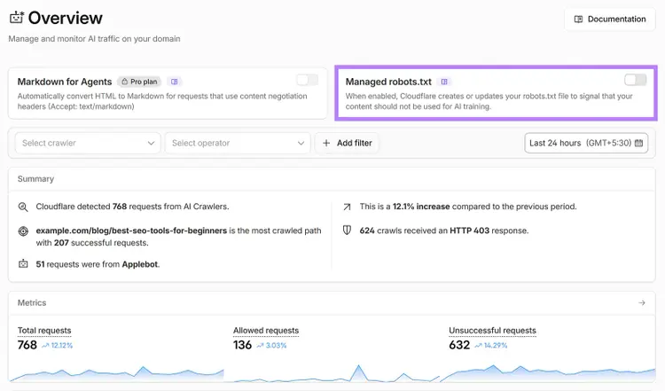Screen dimensions: 665x391
Task: Click the Managed robots.txt title
Action: click(388, 82)
